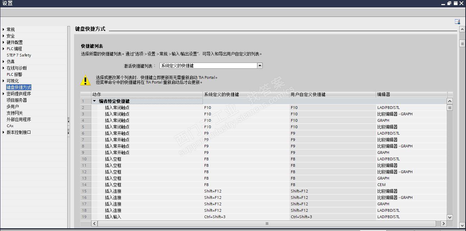The width and height of the screenshot is (466, 231).
Task: Click 插入空框 action in row 10
Action: 113,159
